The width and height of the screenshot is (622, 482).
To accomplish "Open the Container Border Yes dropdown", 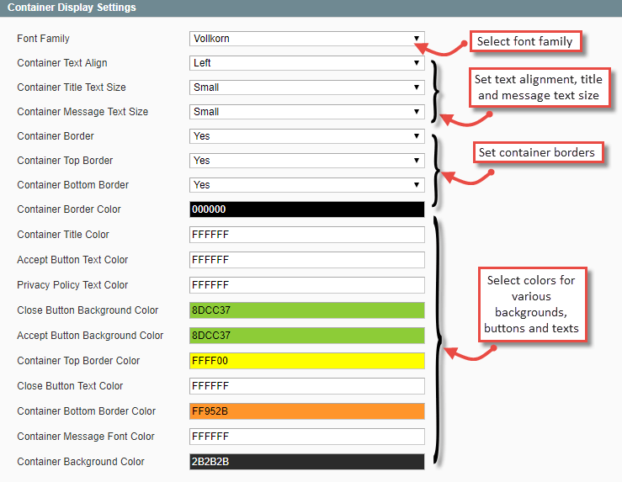I will click(307, 136).
